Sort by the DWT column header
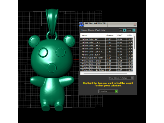Image resolution: width=164 pixels, height=123 pixels. (x=121, y=36)
